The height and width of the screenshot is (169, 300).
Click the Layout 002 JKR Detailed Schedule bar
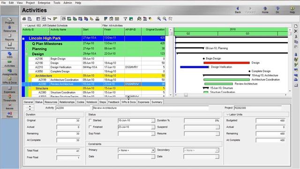pos(61,25)
